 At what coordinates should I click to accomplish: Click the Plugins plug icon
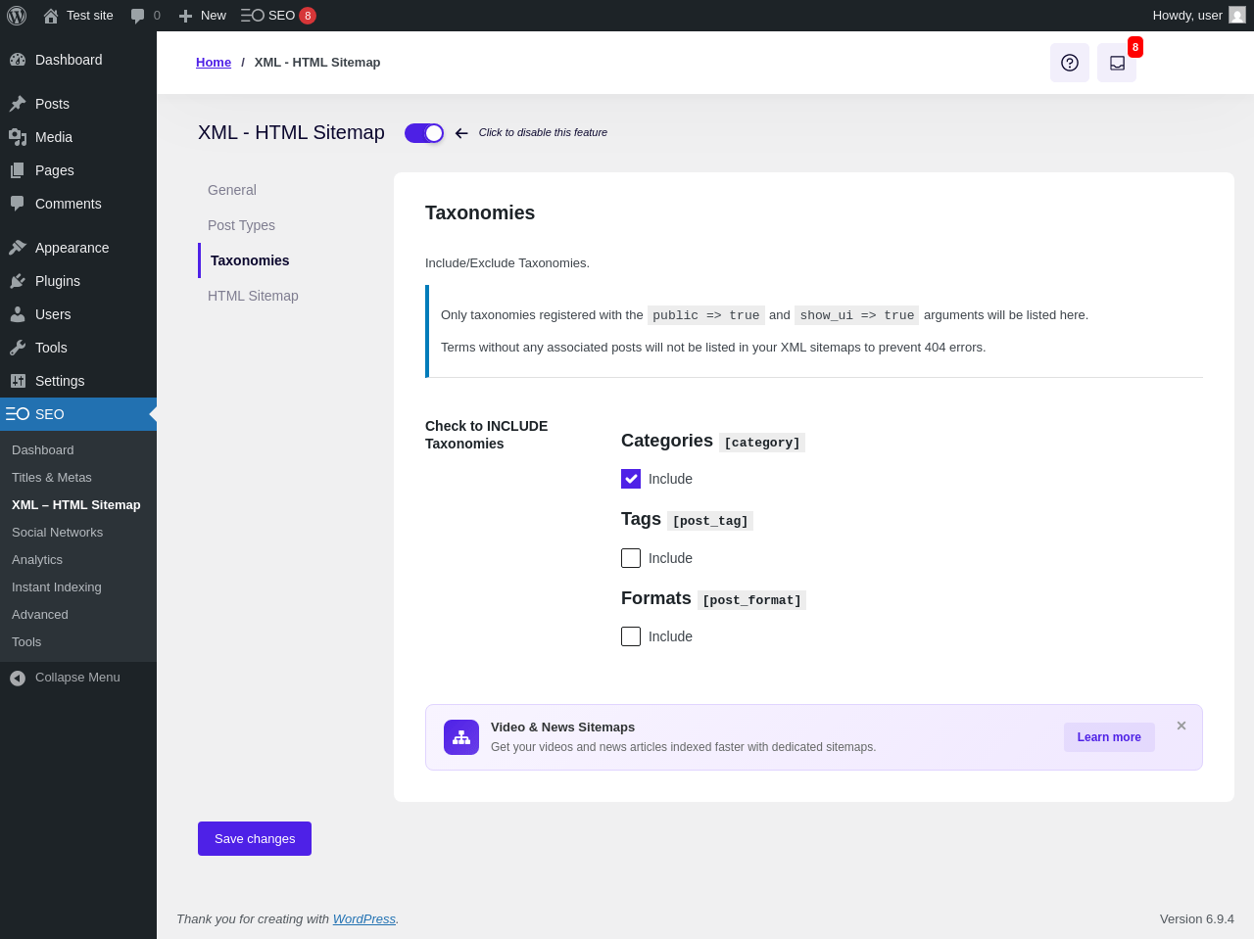point(18,281)
